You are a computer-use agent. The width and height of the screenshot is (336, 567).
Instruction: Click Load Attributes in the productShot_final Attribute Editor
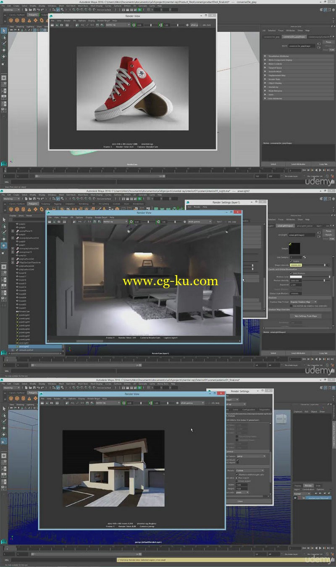[298, 164]
